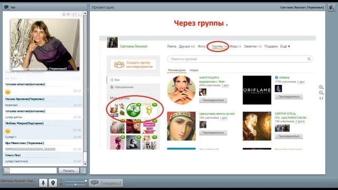This screenshot has height=190, width=338.
Task: Click chat message 'Супер!!!'
Action: (x=11, y=137)
